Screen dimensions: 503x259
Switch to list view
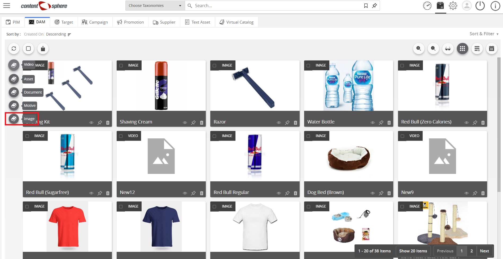(x=477, y=49)
